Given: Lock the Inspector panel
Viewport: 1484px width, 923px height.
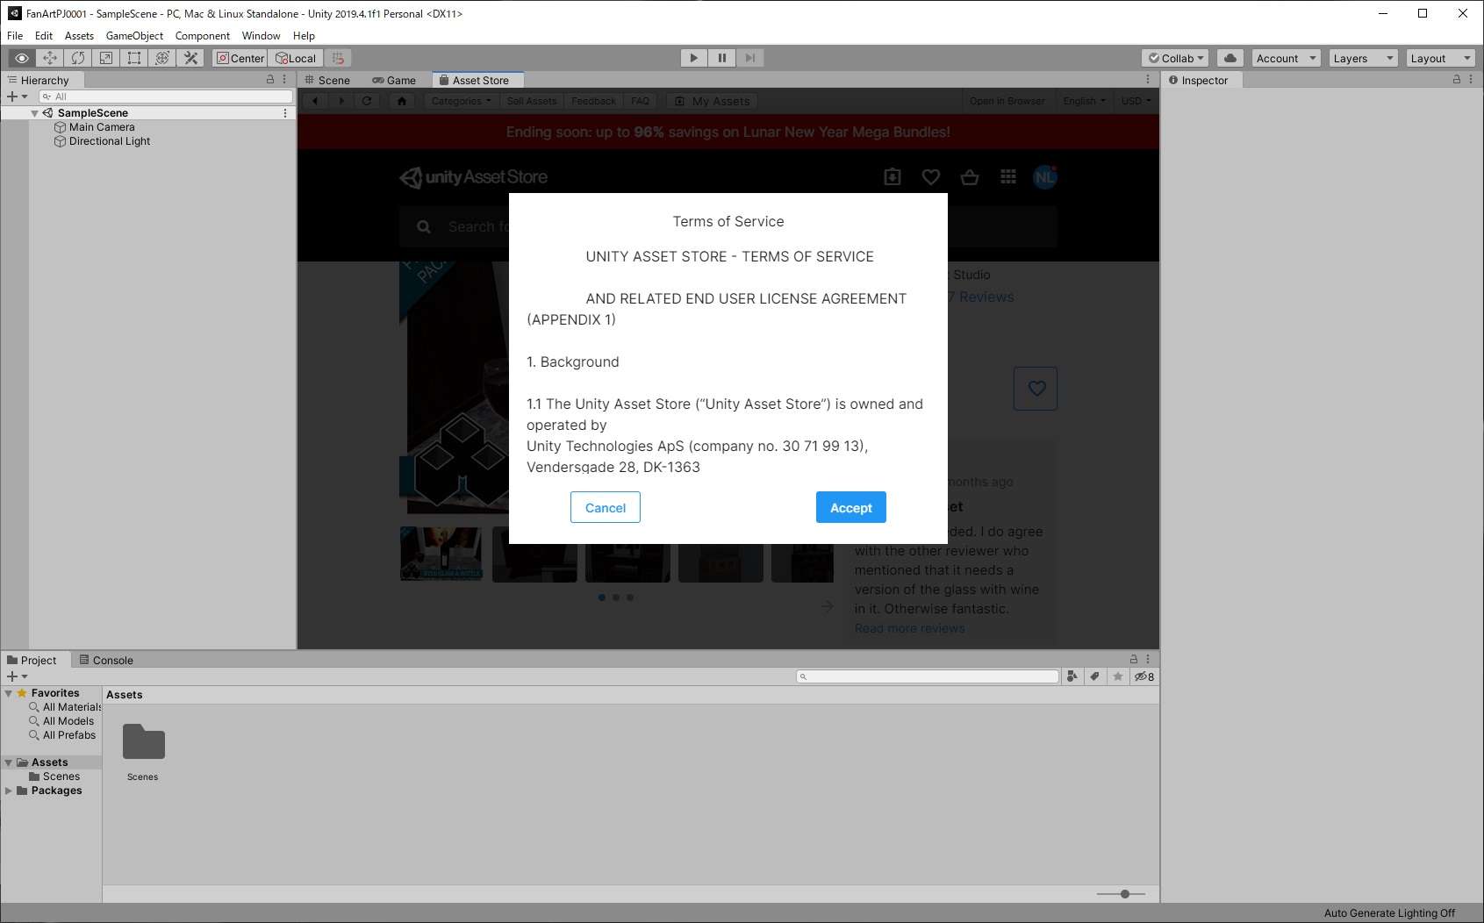Looking at the screenshot, I should (x=1457, y=79).
